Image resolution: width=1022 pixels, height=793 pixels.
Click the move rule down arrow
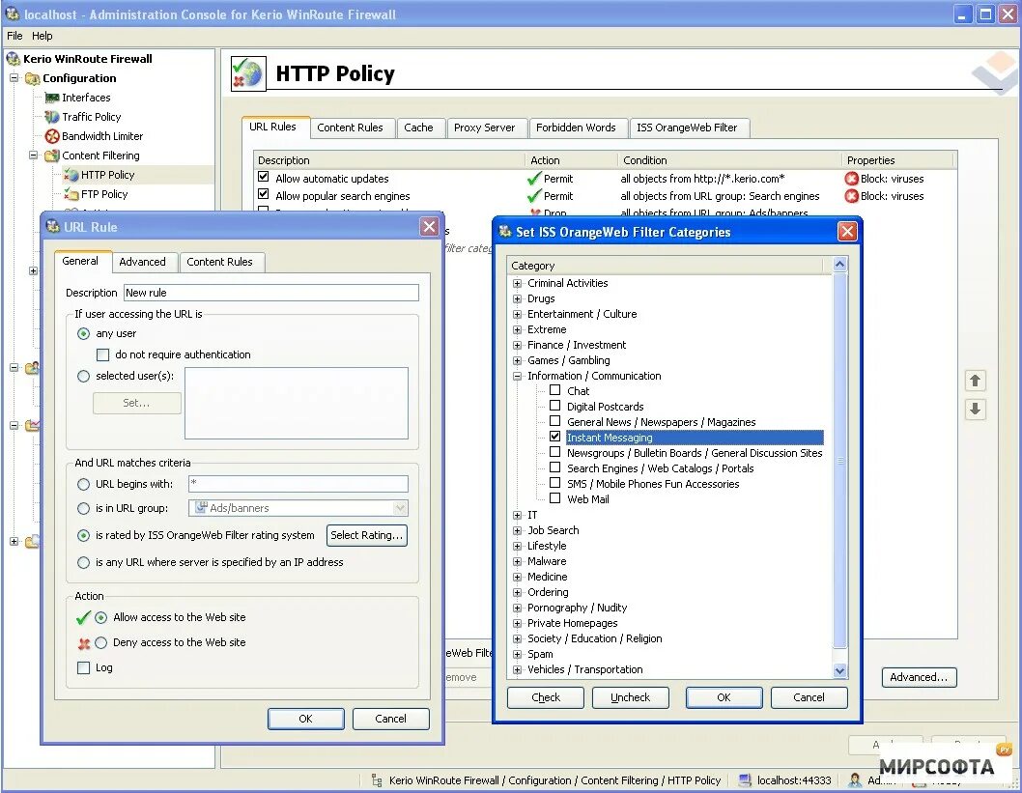[975, 410]
